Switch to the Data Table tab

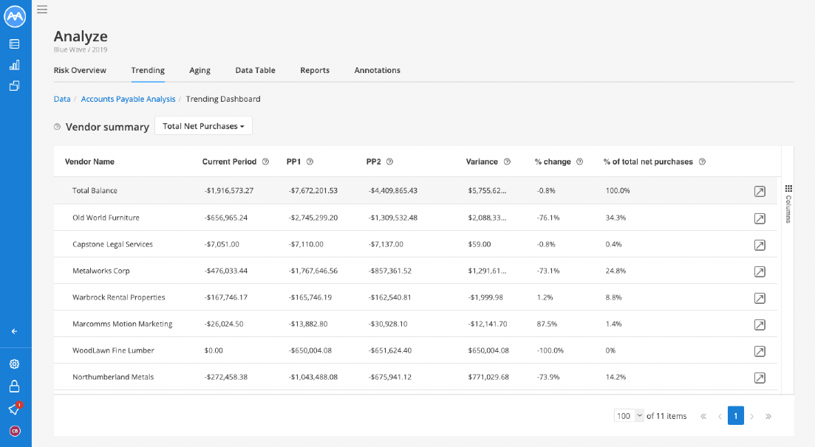(x=255, y=70)
